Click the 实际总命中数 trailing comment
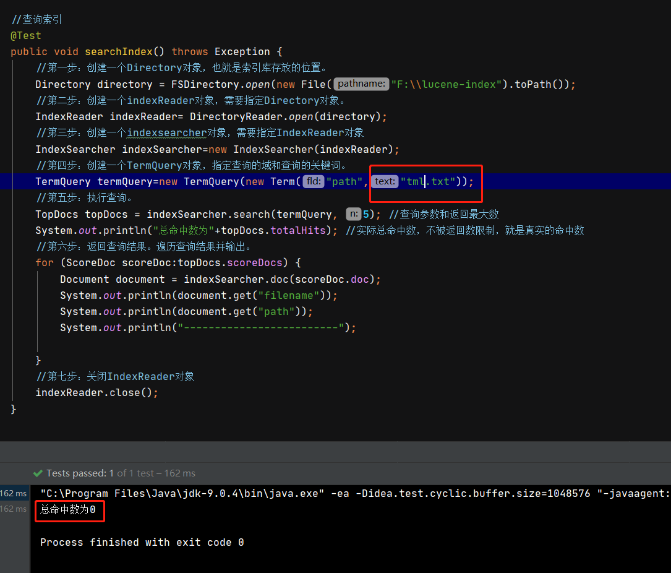Image resolution: width=671 pixels, height=573 pixels. (465, 230)
